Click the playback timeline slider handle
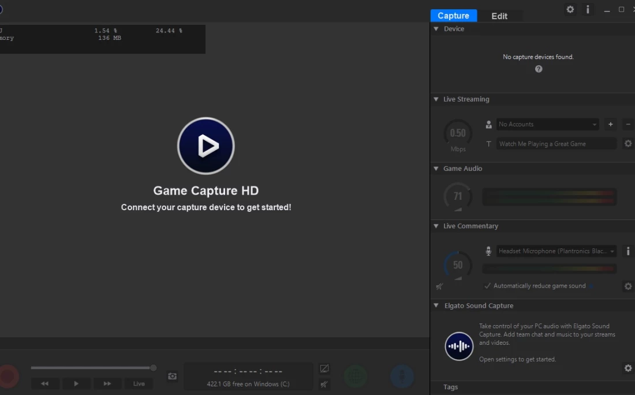This screenshot has width=635, height=395. (x=154, y=368)
